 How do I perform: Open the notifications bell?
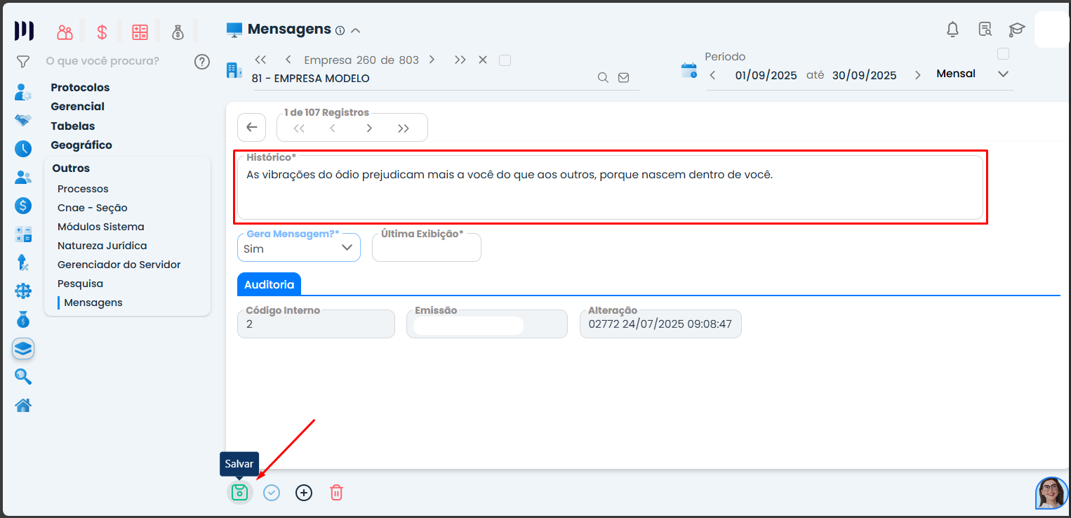(952, 29)
